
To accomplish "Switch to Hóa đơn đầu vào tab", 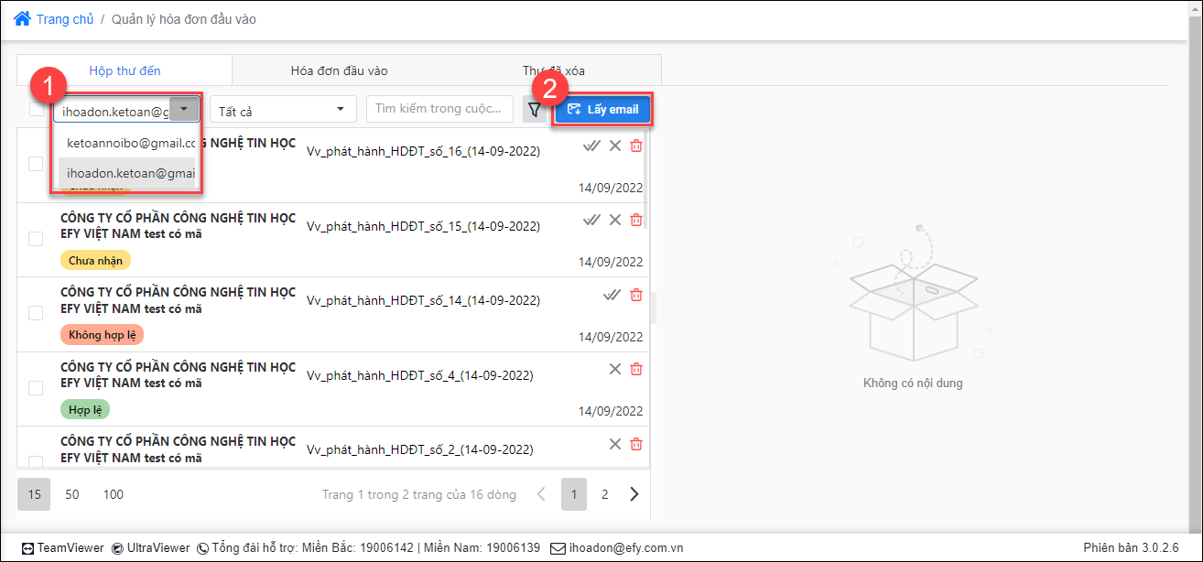I will click(x=340, y=70).
